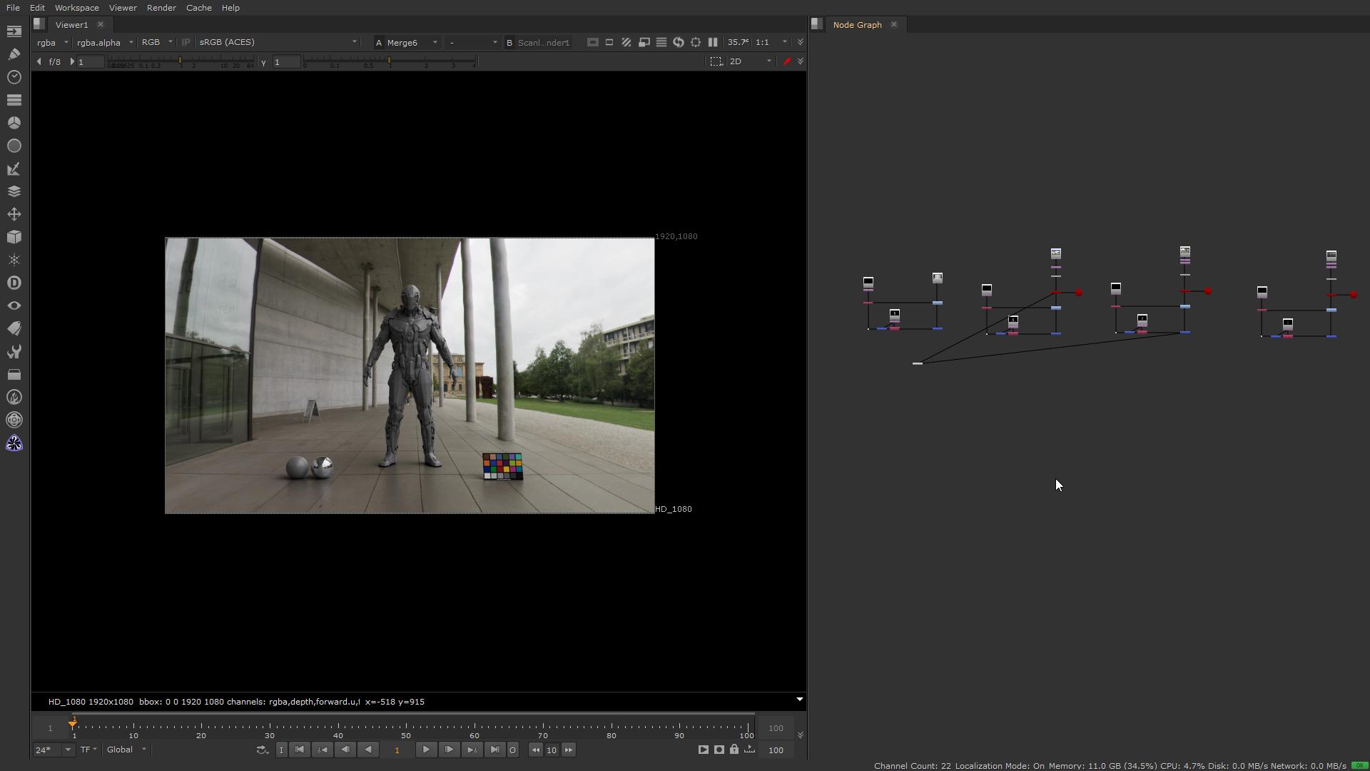Click the gain slider in the viewer toolbar
The image size is (1370, 771).
[181, 61]
